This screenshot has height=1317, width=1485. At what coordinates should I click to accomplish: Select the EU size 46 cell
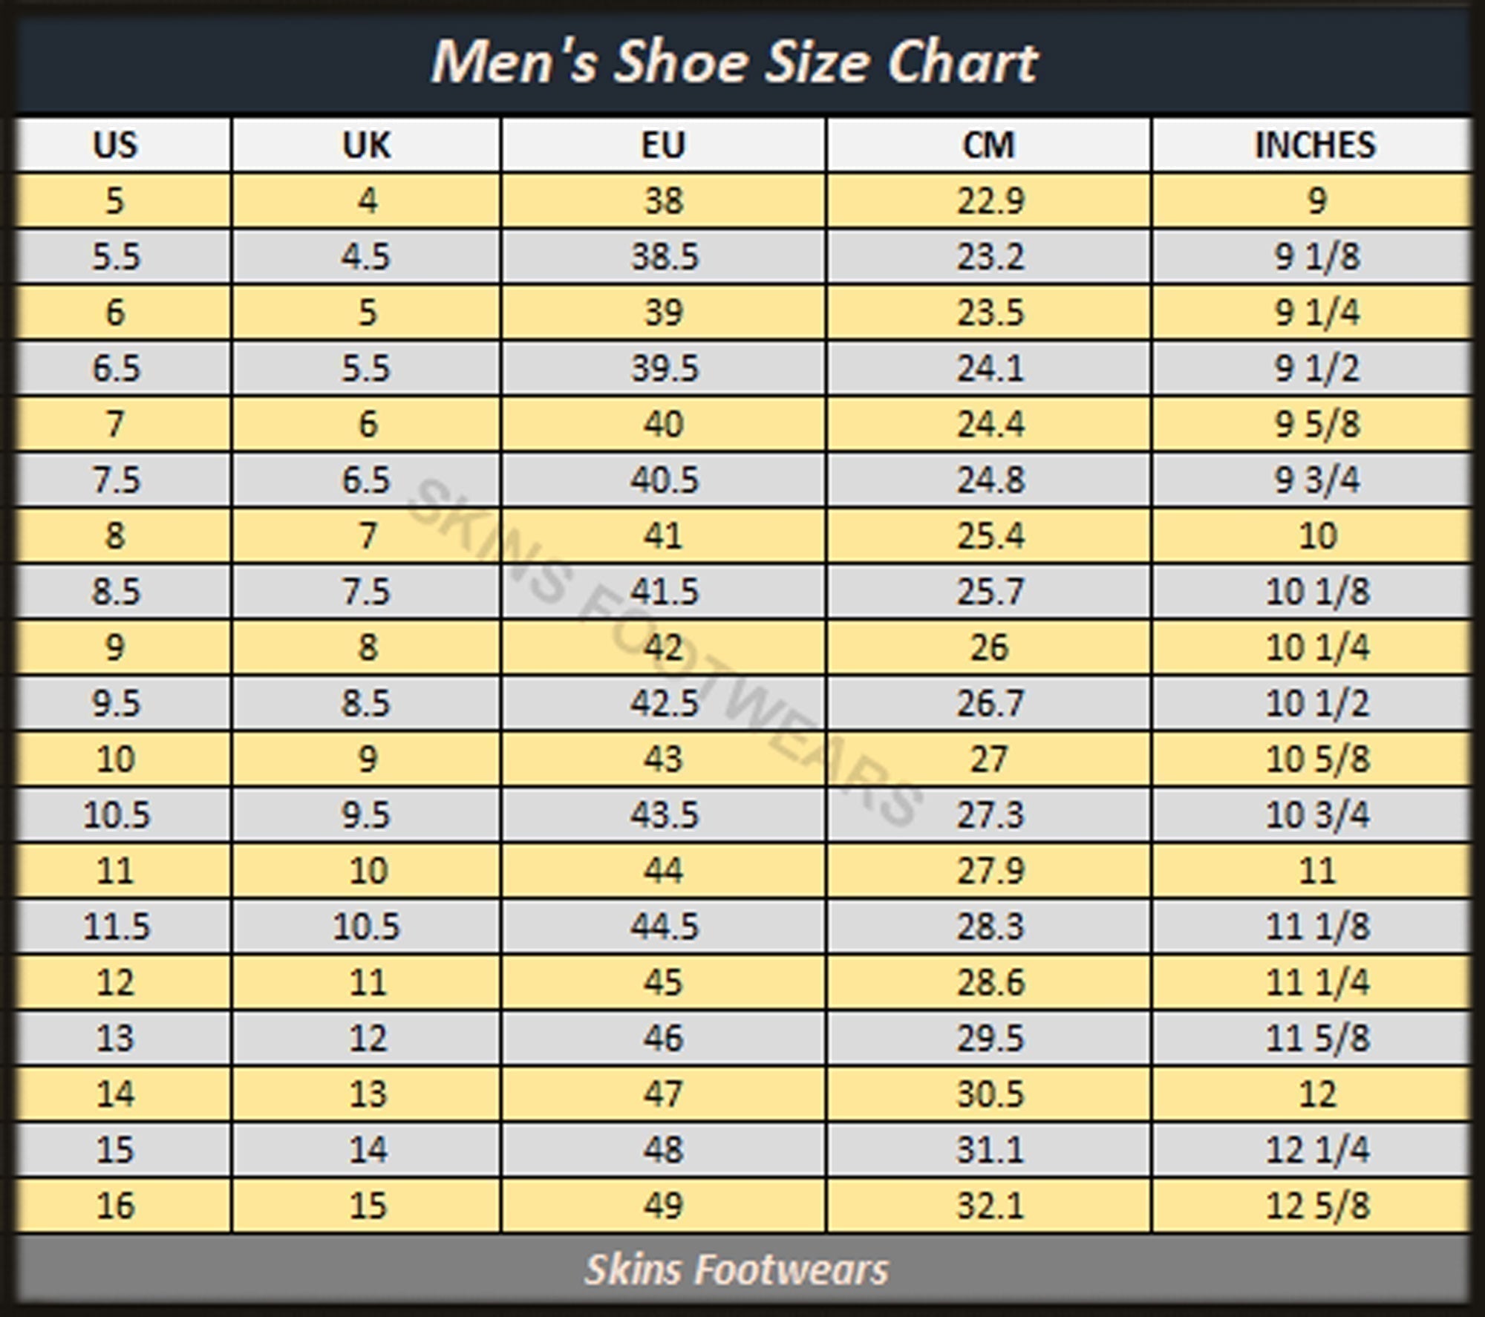(663, 1038)
